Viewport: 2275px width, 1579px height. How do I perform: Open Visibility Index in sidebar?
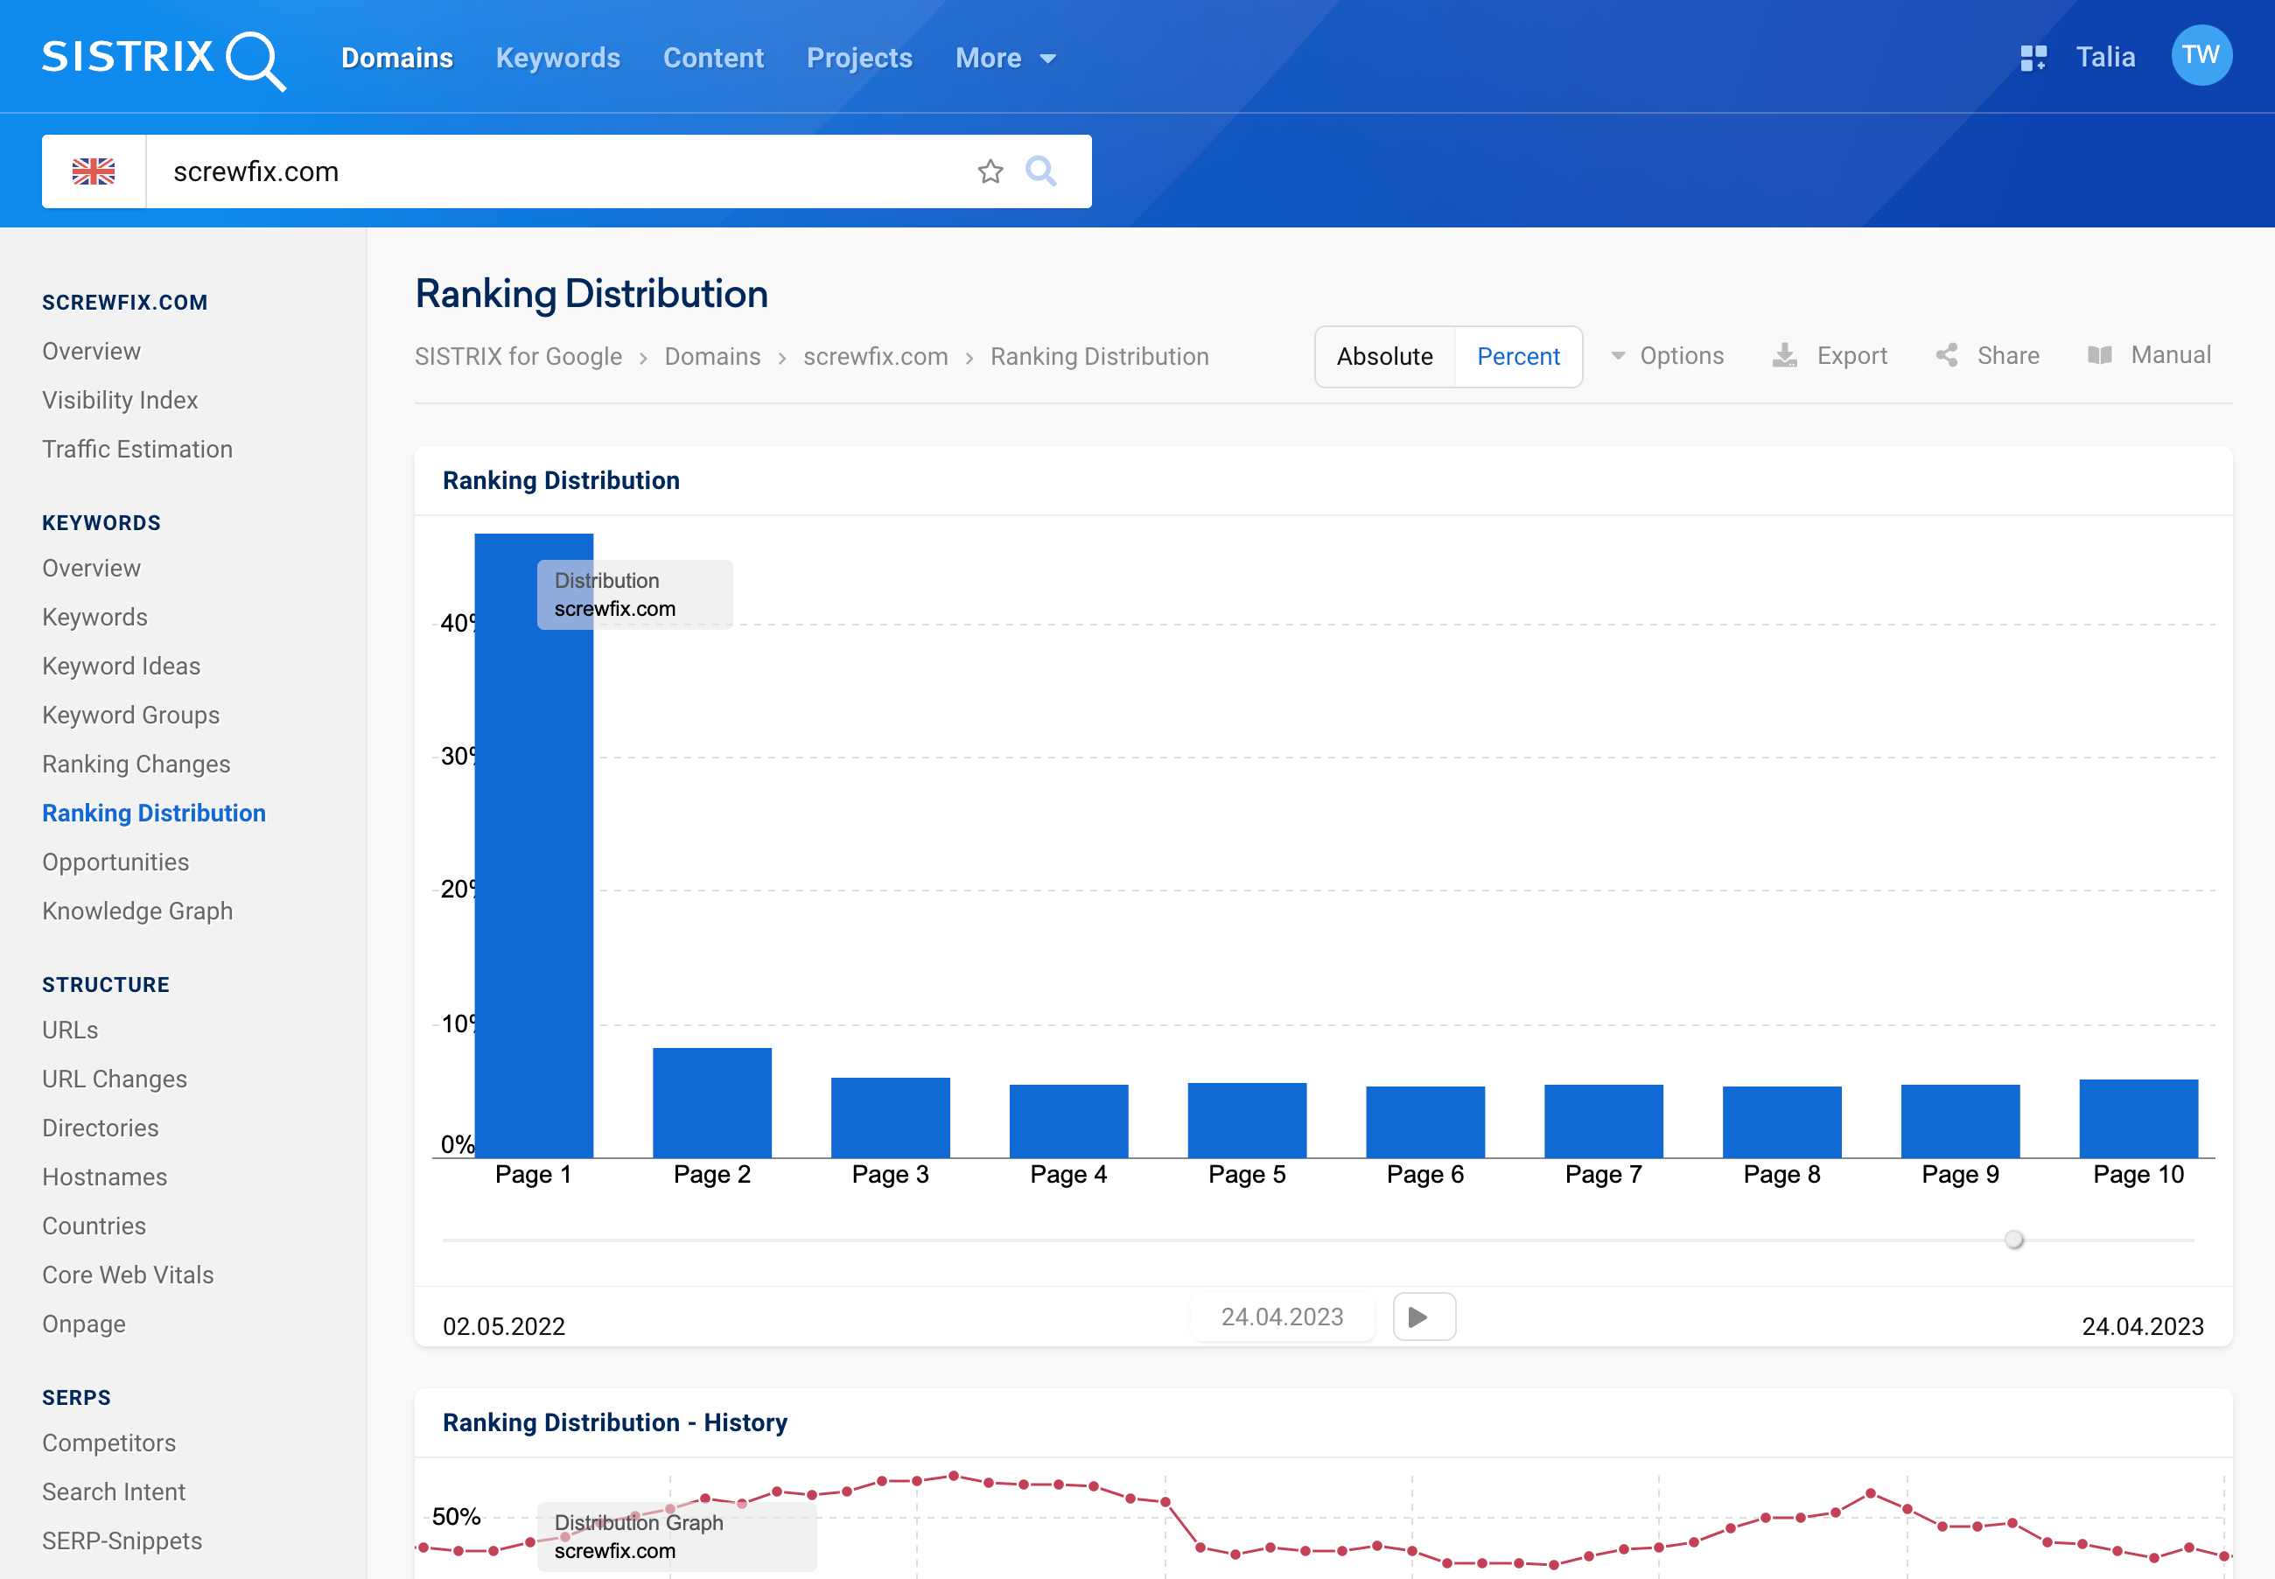[x=120, y=400]
